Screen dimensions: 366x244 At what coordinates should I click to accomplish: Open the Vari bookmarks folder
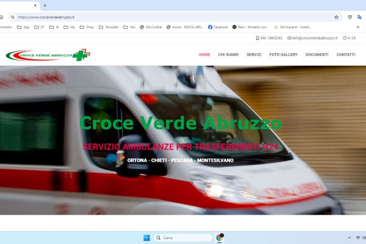click(x=129, y=27)
